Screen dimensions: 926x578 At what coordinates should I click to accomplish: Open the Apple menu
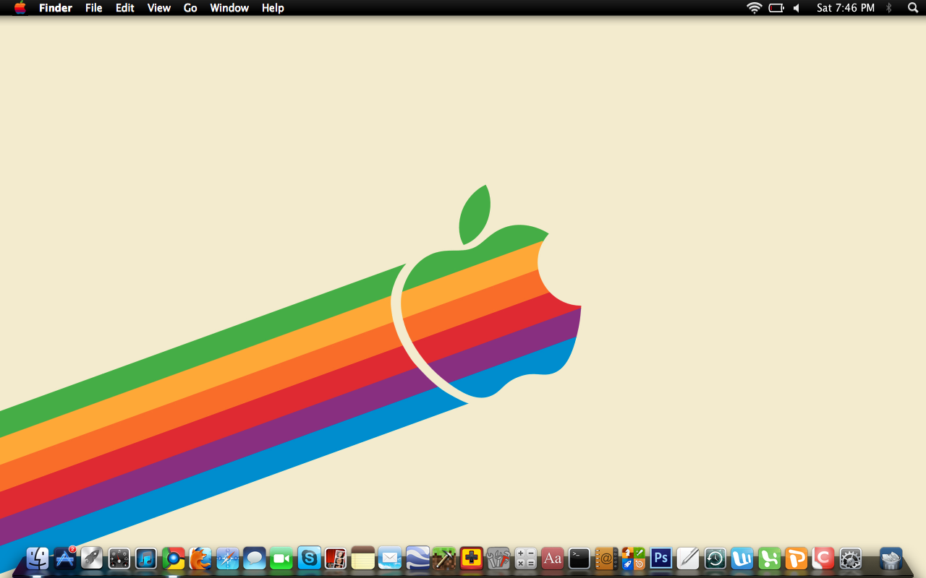(x=20, y=8)
